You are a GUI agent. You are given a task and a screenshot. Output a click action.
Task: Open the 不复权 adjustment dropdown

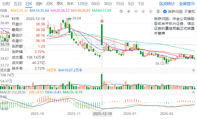[x=190, y=11]
